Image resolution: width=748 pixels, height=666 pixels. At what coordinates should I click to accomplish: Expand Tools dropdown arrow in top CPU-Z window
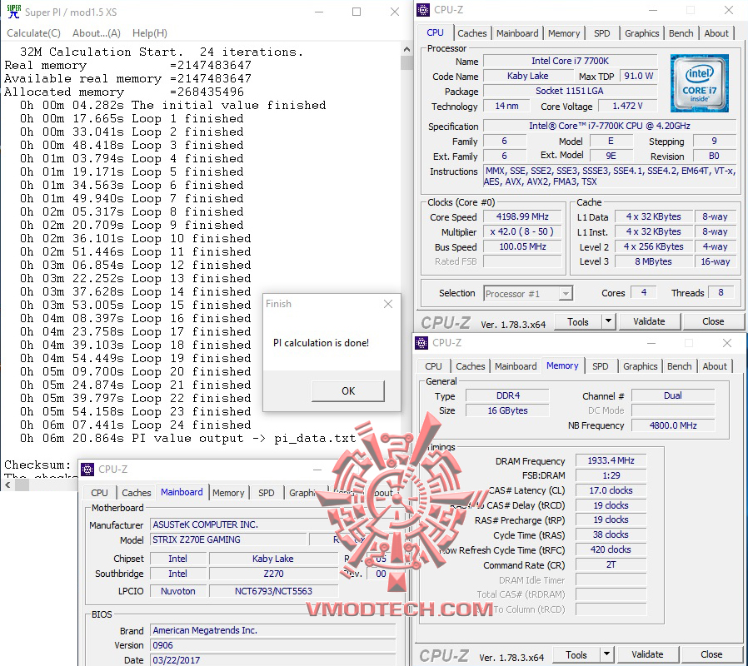pyautogui.click(x=608, y=322)
